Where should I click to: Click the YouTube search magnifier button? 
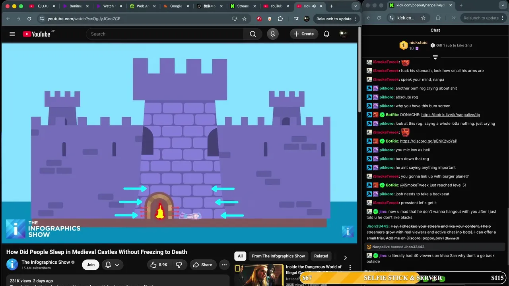(x=253, y=34)
